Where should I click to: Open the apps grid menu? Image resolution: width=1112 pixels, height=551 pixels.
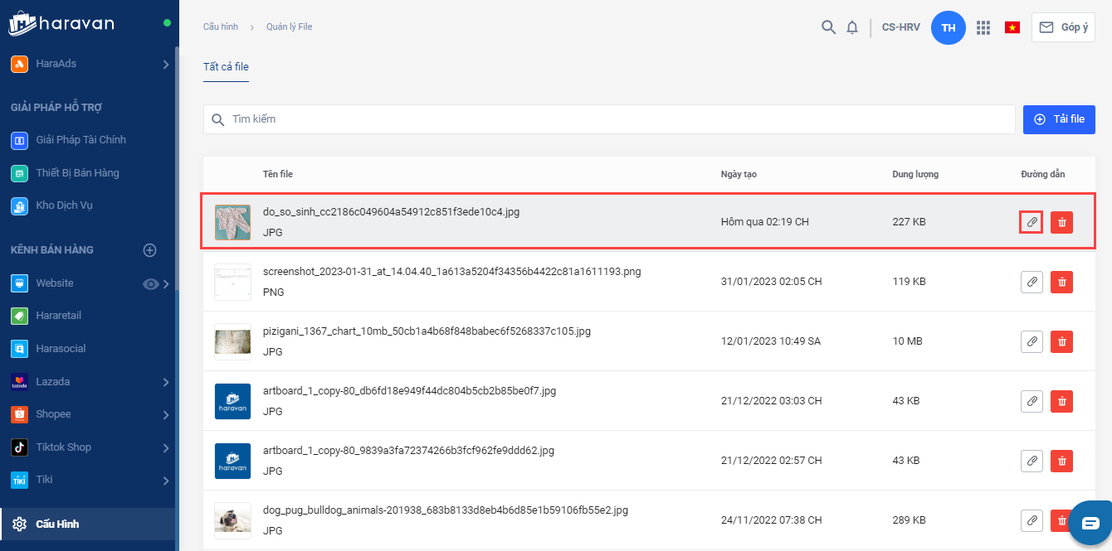coord(983,27)
